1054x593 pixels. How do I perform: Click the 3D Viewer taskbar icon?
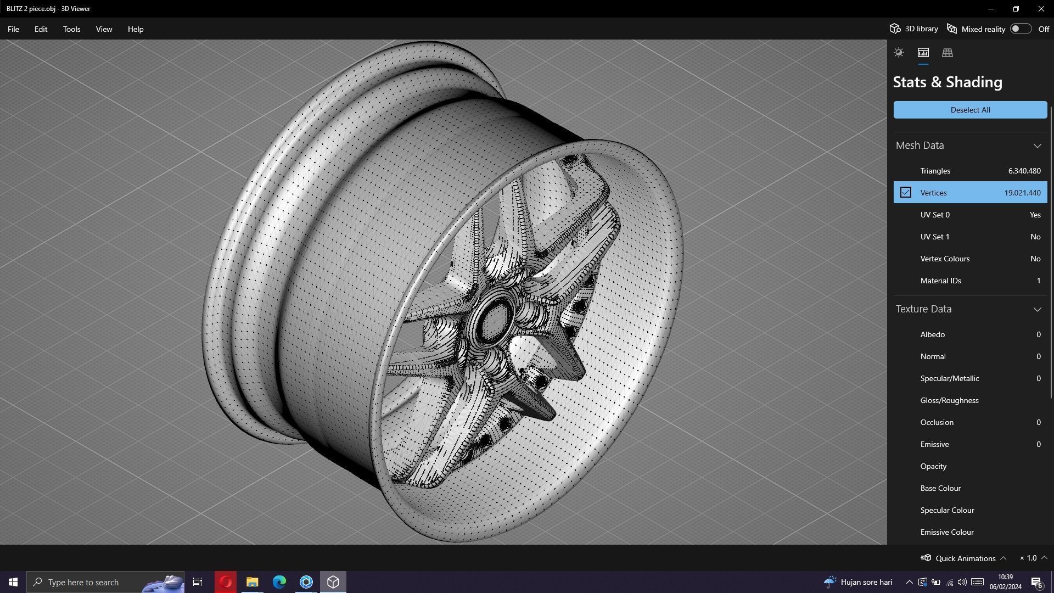[333, 582]
